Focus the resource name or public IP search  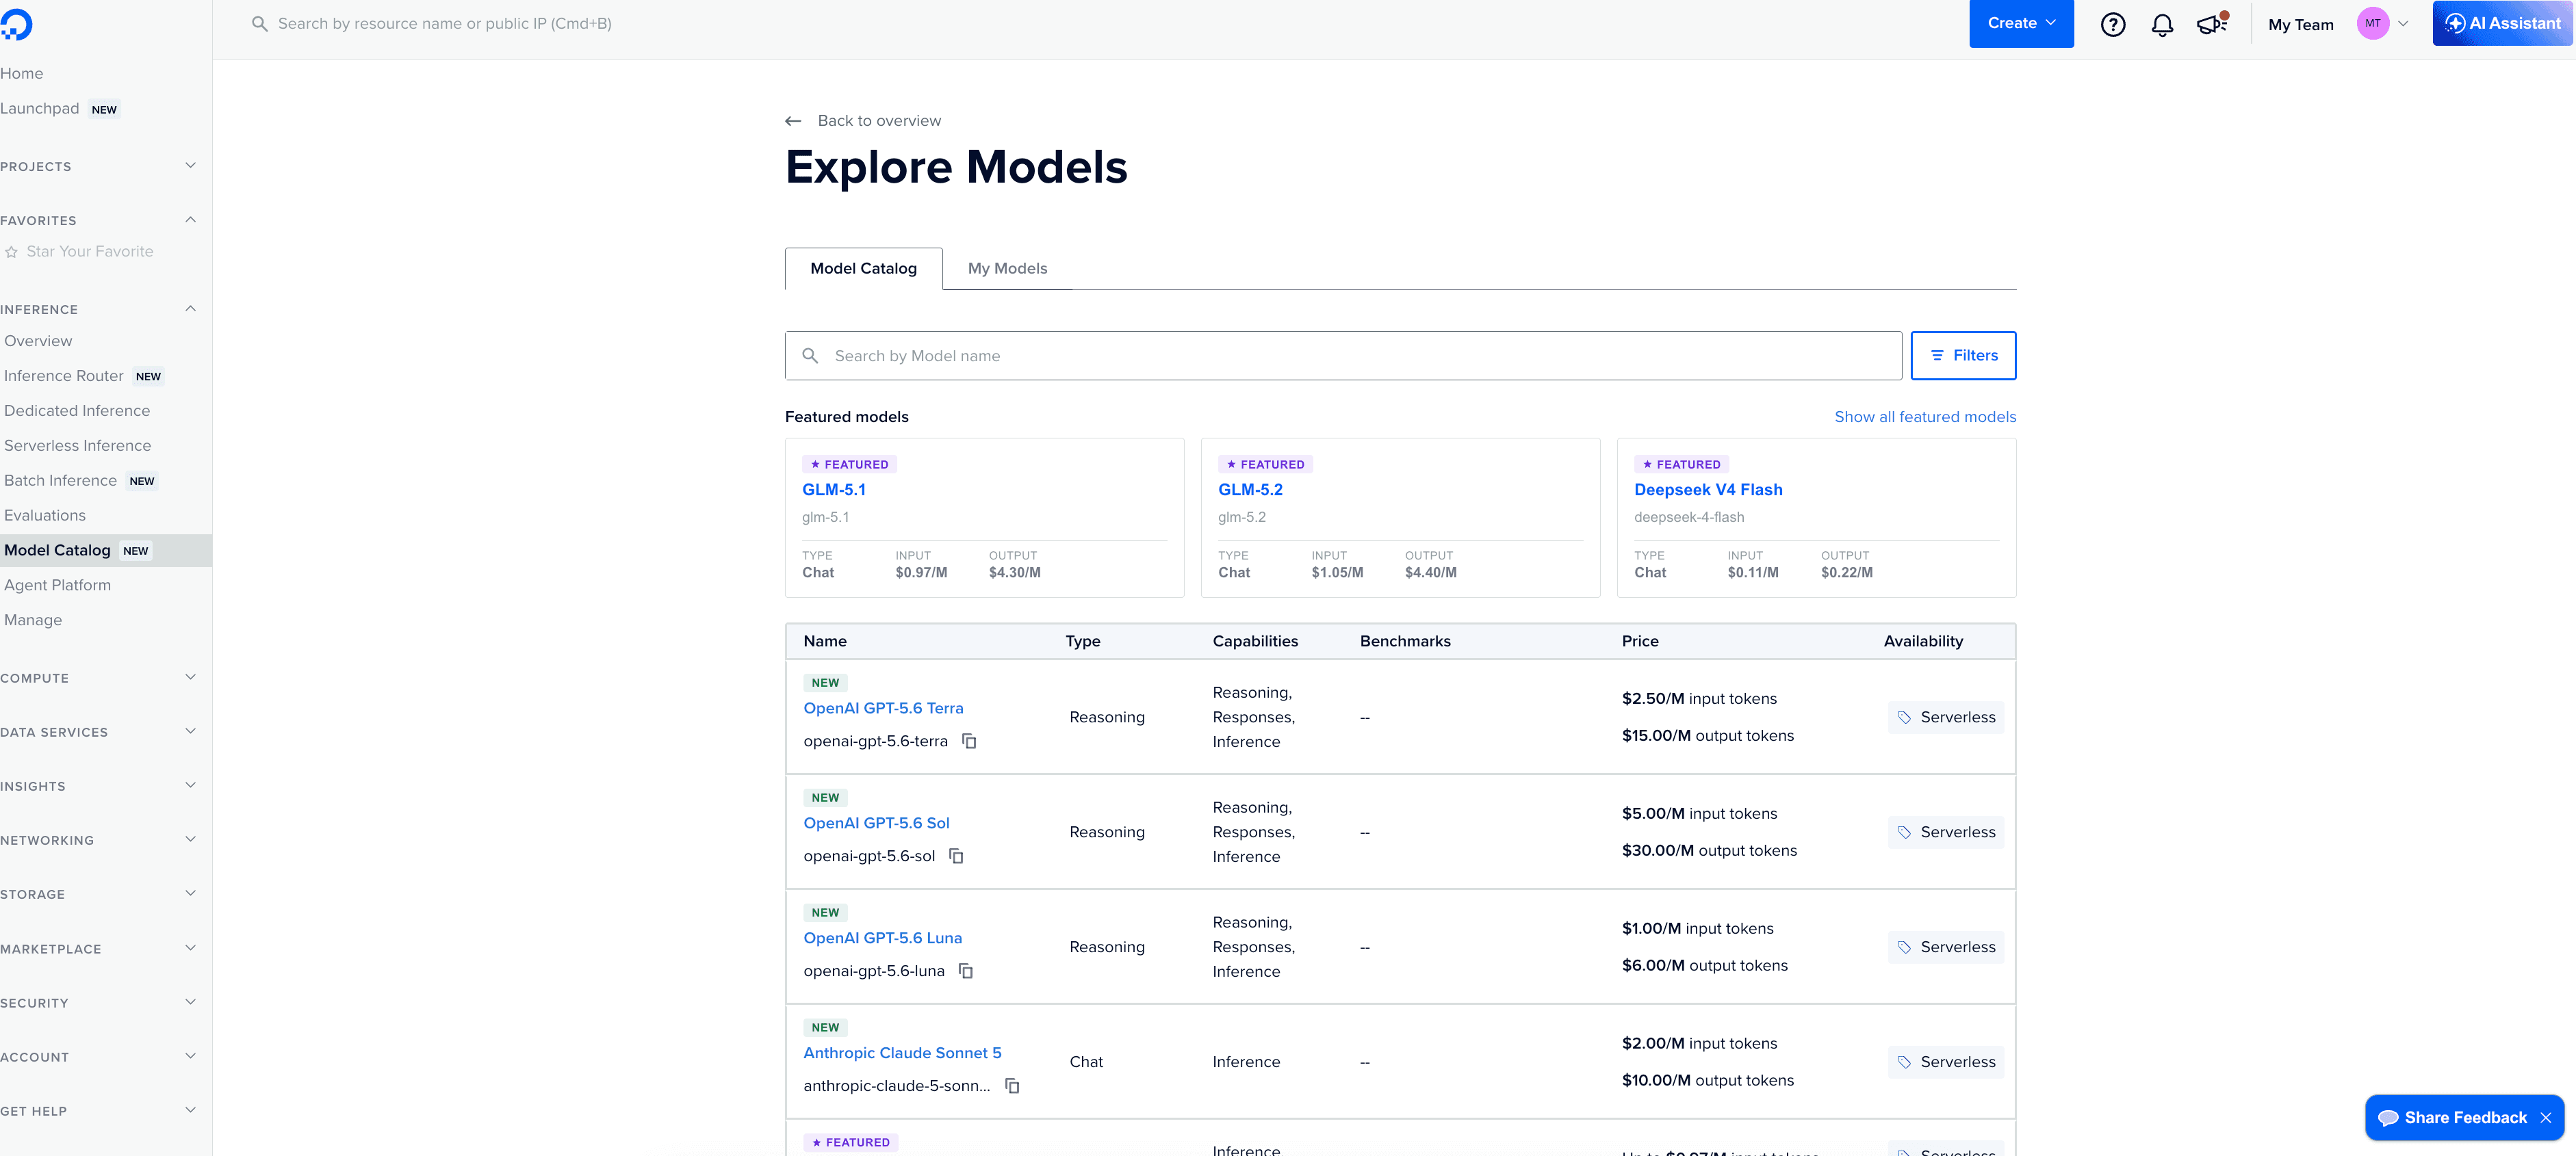[445, 24]
